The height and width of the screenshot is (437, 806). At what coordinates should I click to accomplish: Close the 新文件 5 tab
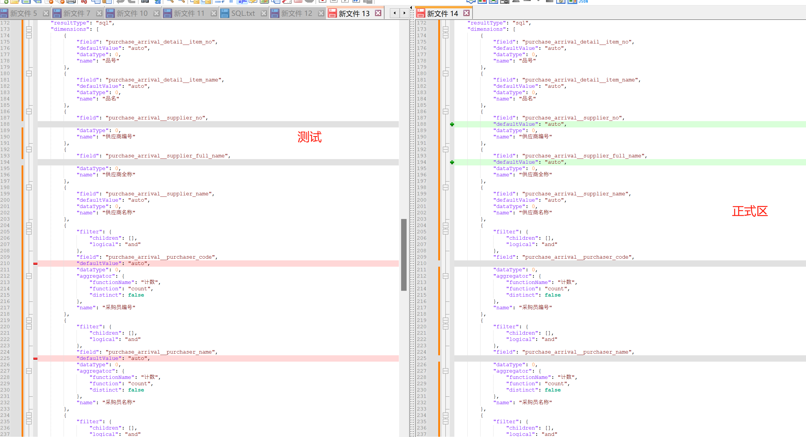tap(46, 13)
